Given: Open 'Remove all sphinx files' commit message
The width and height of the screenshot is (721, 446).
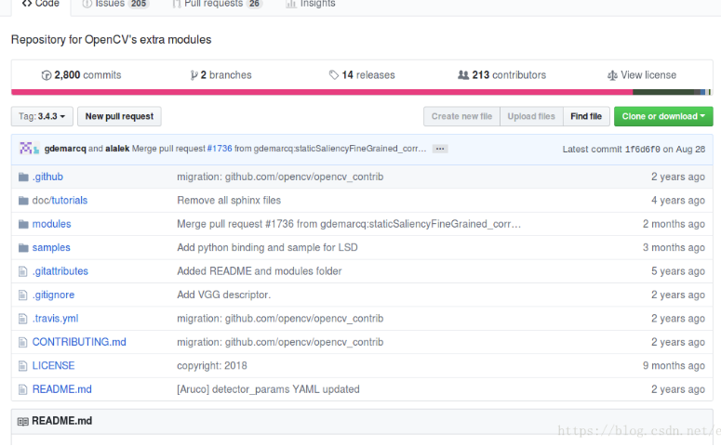Looking at the screenshot, I should (x=229, y=201).
